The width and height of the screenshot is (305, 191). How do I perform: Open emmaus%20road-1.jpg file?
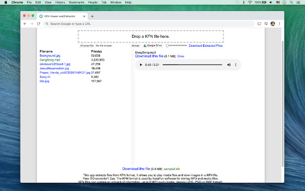pos(55,64)
